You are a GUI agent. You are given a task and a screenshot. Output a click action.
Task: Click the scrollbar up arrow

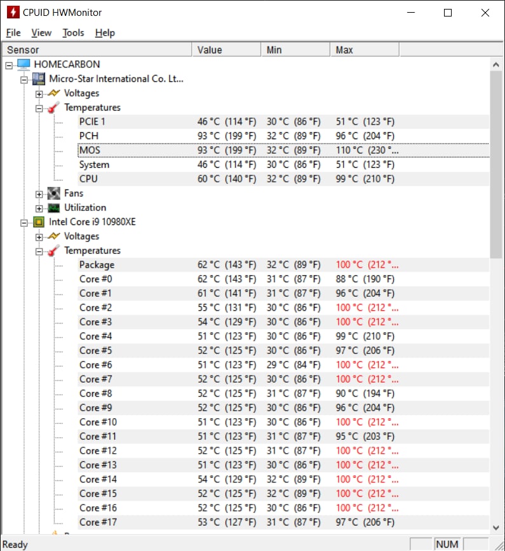(x=496, y=65)
